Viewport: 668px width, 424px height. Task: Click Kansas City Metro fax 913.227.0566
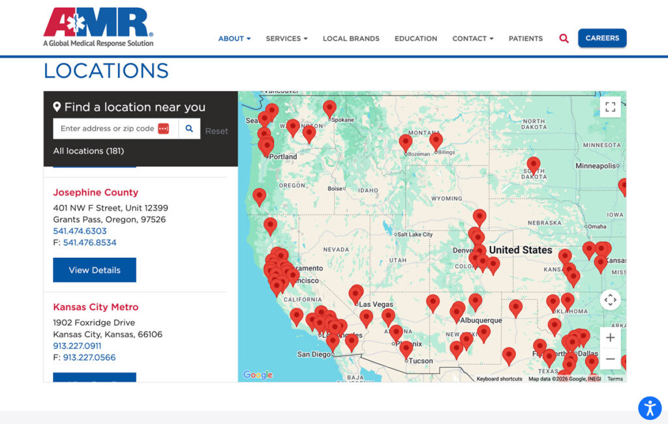click(x=89, y=357)
